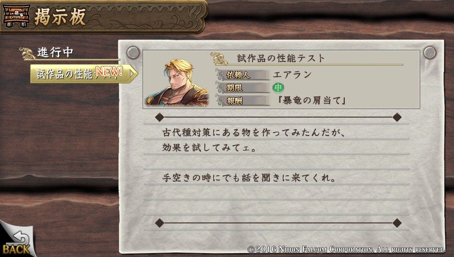Click the lower-right diamond divider marker
454x257 pixels.
pyautogui.click(x=397, y=223)
